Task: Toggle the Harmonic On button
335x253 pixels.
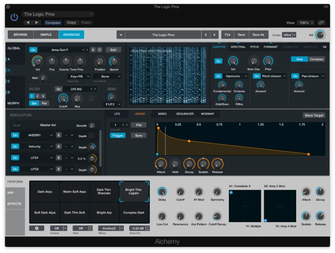Action: 218,76
